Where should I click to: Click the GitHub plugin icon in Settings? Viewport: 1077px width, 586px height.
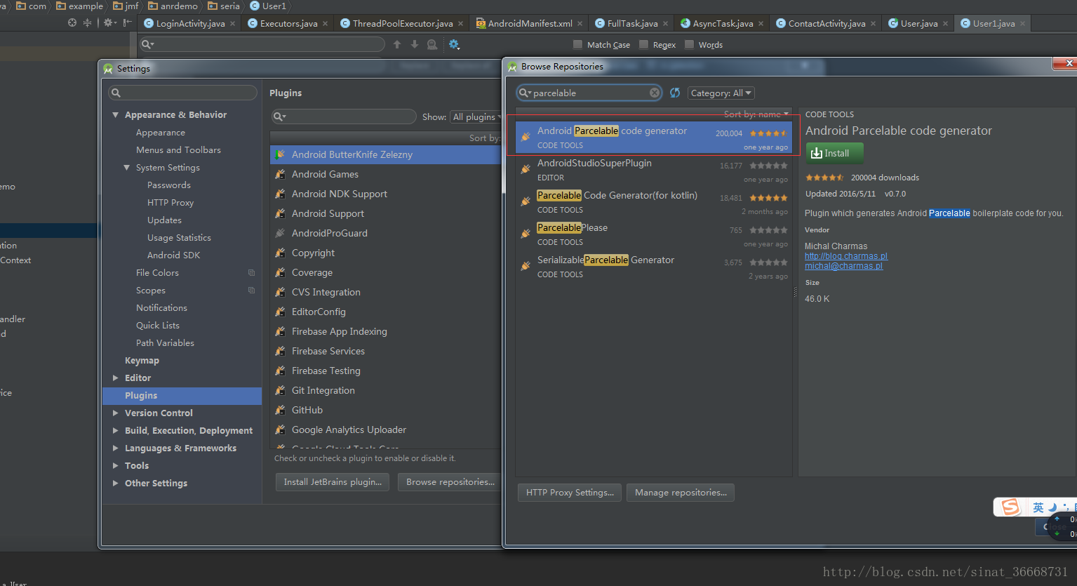click(x=281, y=410)
